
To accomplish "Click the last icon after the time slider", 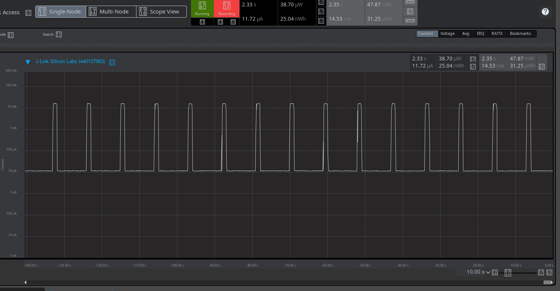I will (549, 272).
